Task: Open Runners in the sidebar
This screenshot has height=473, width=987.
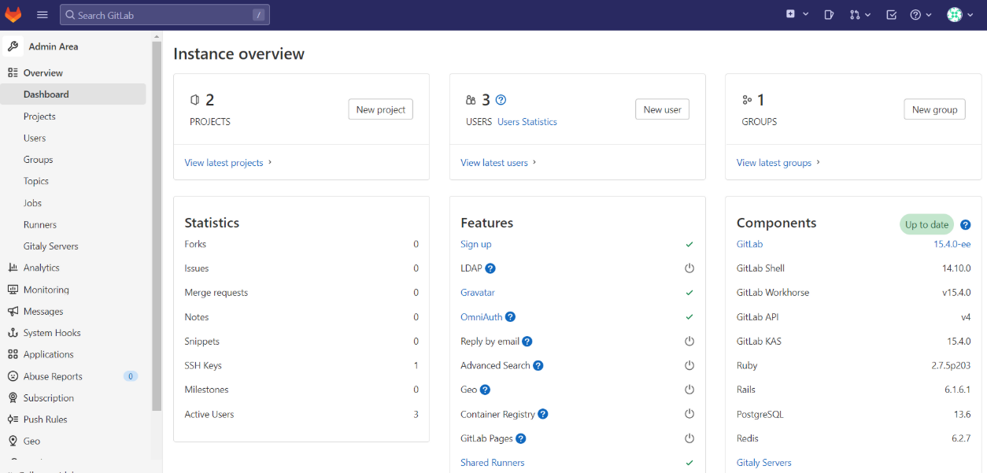Action: click(39, 225)
